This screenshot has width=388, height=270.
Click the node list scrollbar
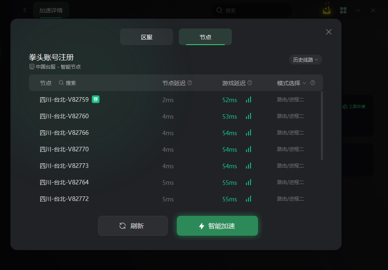coord(322,126)
